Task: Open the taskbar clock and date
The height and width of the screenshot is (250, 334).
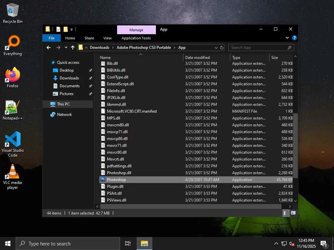Action: [306, 243]
